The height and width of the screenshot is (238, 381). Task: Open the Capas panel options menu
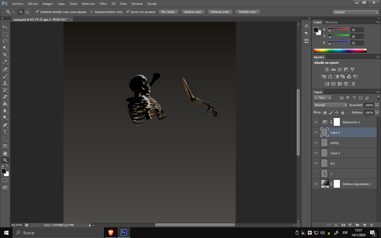[378, 92]
